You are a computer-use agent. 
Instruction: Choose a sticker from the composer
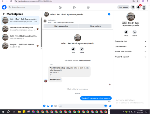tap(52, 106)
